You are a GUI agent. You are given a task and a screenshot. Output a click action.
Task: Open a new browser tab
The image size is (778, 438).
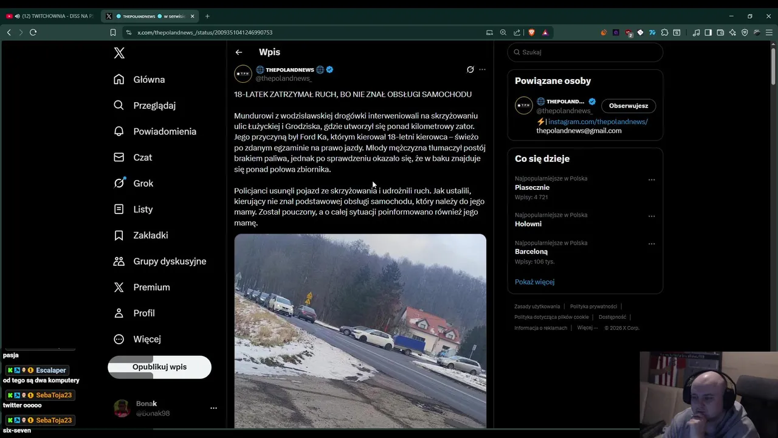[x=207, y=16]
